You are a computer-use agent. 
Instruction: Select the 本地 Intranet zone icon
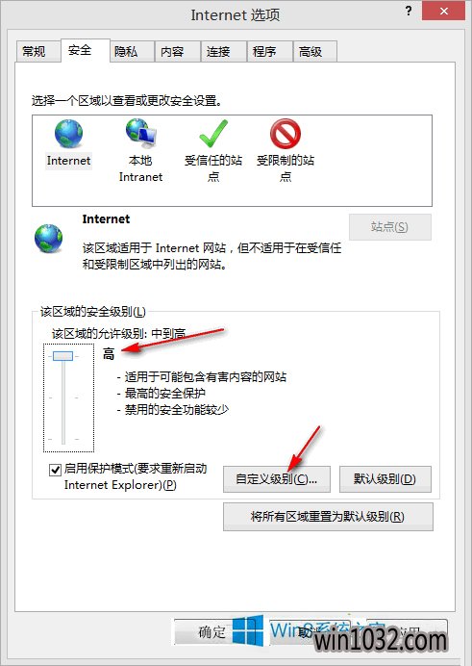pyautogui.click(x=141, y=134)
